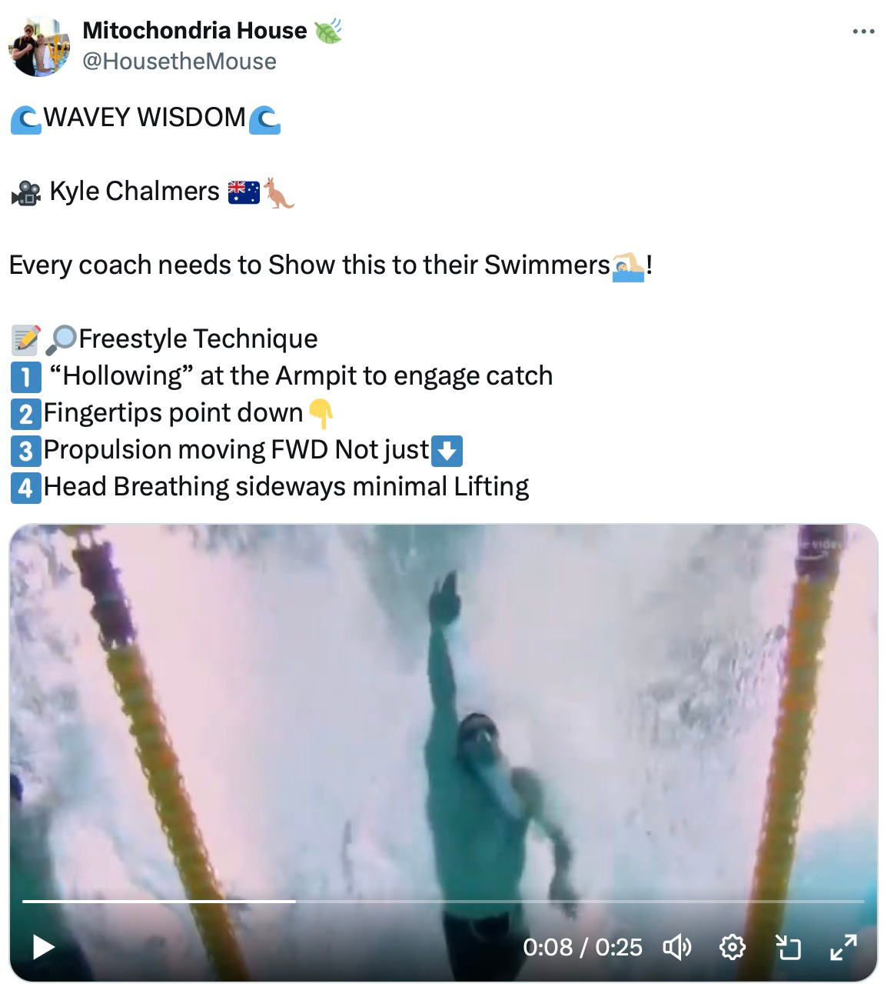Open video settings gear icon
The height and width of the screenshot is (997, 884).
732,947
